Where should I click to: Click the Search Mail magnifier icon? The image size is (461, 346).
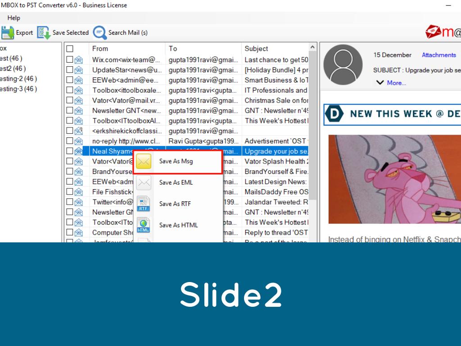[x=100, y=32]
